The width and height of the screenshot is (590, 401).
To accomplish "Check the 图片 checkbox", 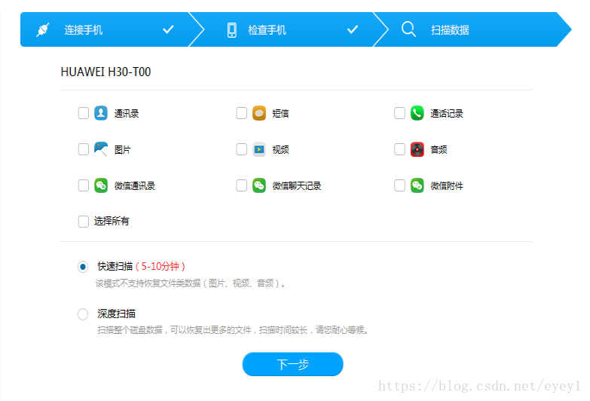I will pos(83,149).
